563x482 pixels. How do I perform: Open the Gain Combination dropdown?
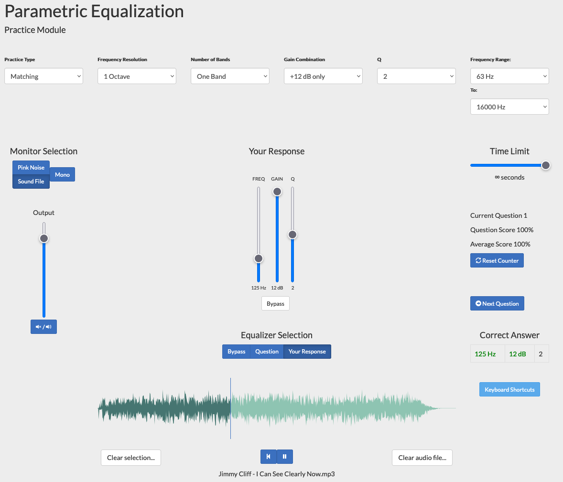pyautogui.click(x=323, y=76)
